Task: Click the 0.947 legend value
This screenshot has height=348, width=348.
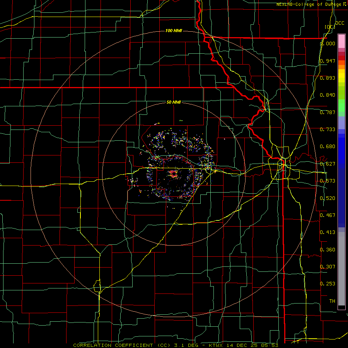Action: point(328,61)
